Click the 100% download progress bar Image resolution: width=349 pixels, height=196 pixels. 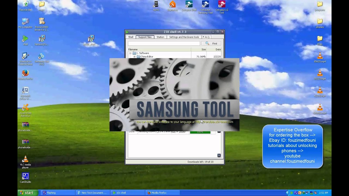200,132
